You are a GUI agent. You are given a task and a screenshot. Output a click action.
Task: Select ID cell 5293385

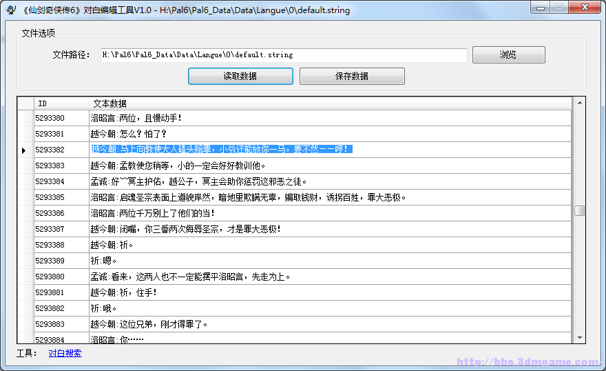point(61,197)
